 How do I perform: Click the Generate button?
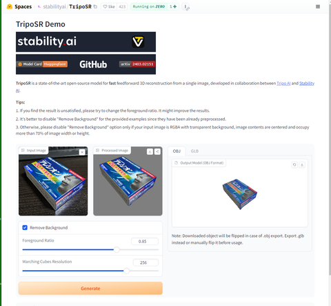point(90,288)
